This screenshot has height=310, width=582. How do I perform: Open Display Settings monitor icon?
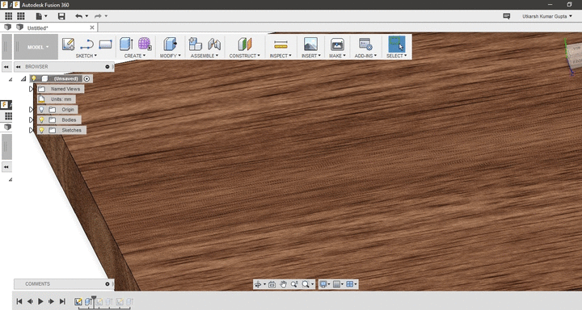coord(323,284)
